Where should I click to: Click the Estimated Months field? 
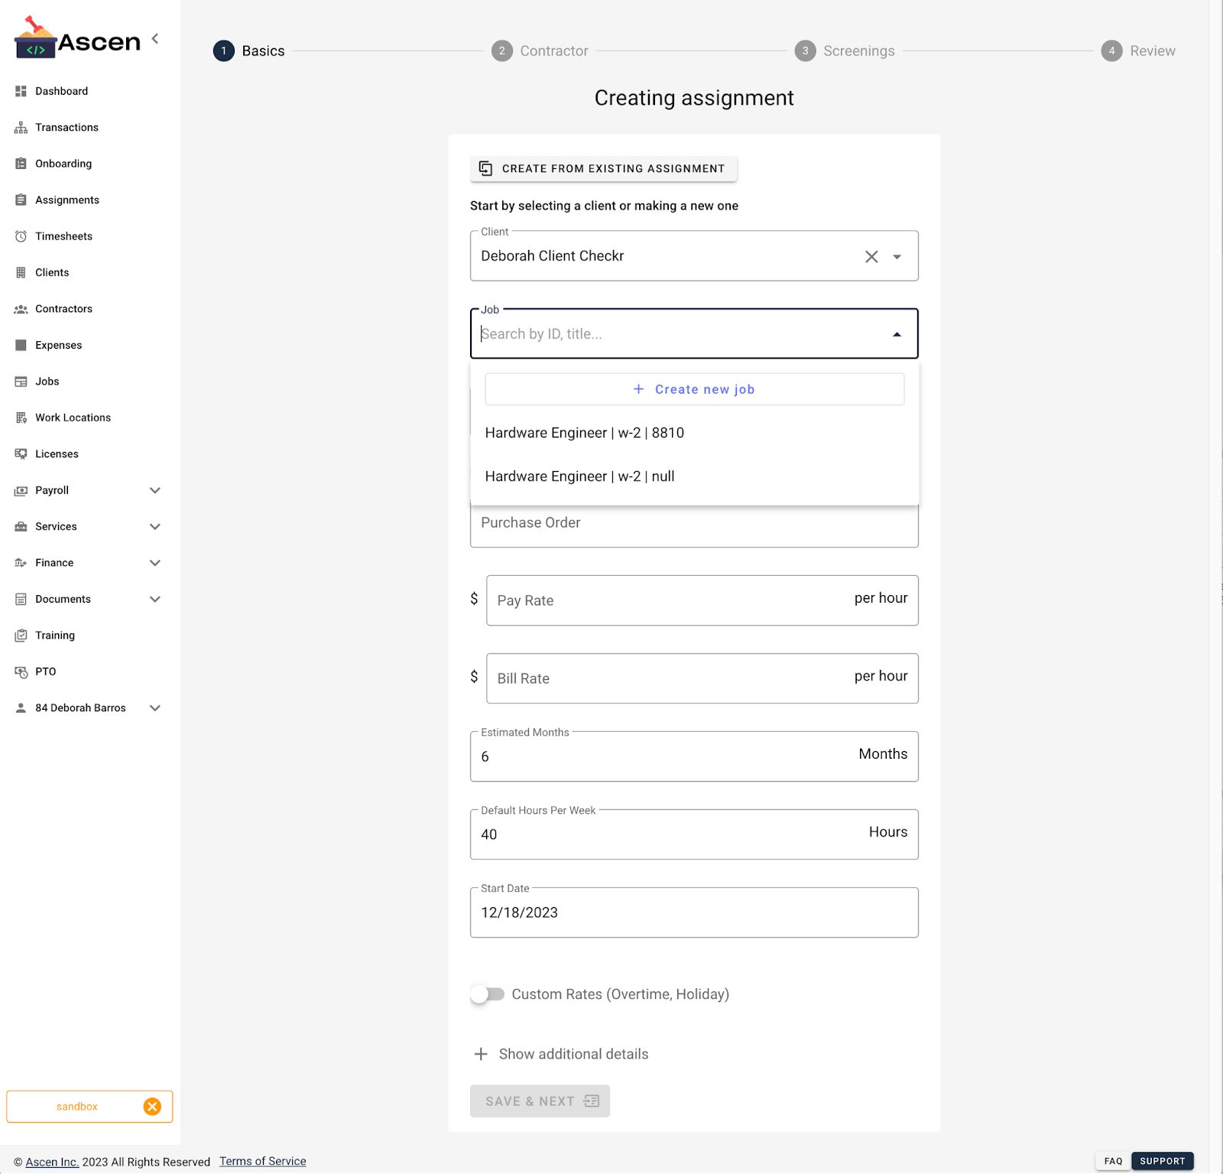point(695,756)
